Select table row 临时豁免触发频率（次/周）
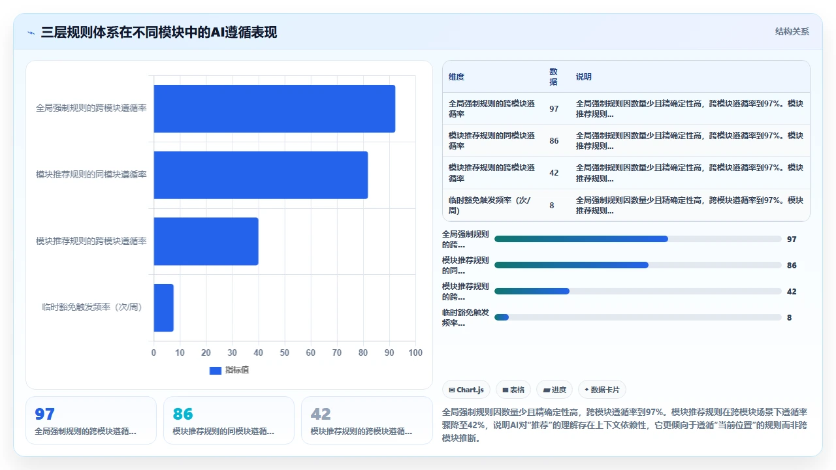Screen dimensions: 836x470 (x=626, y=205)
